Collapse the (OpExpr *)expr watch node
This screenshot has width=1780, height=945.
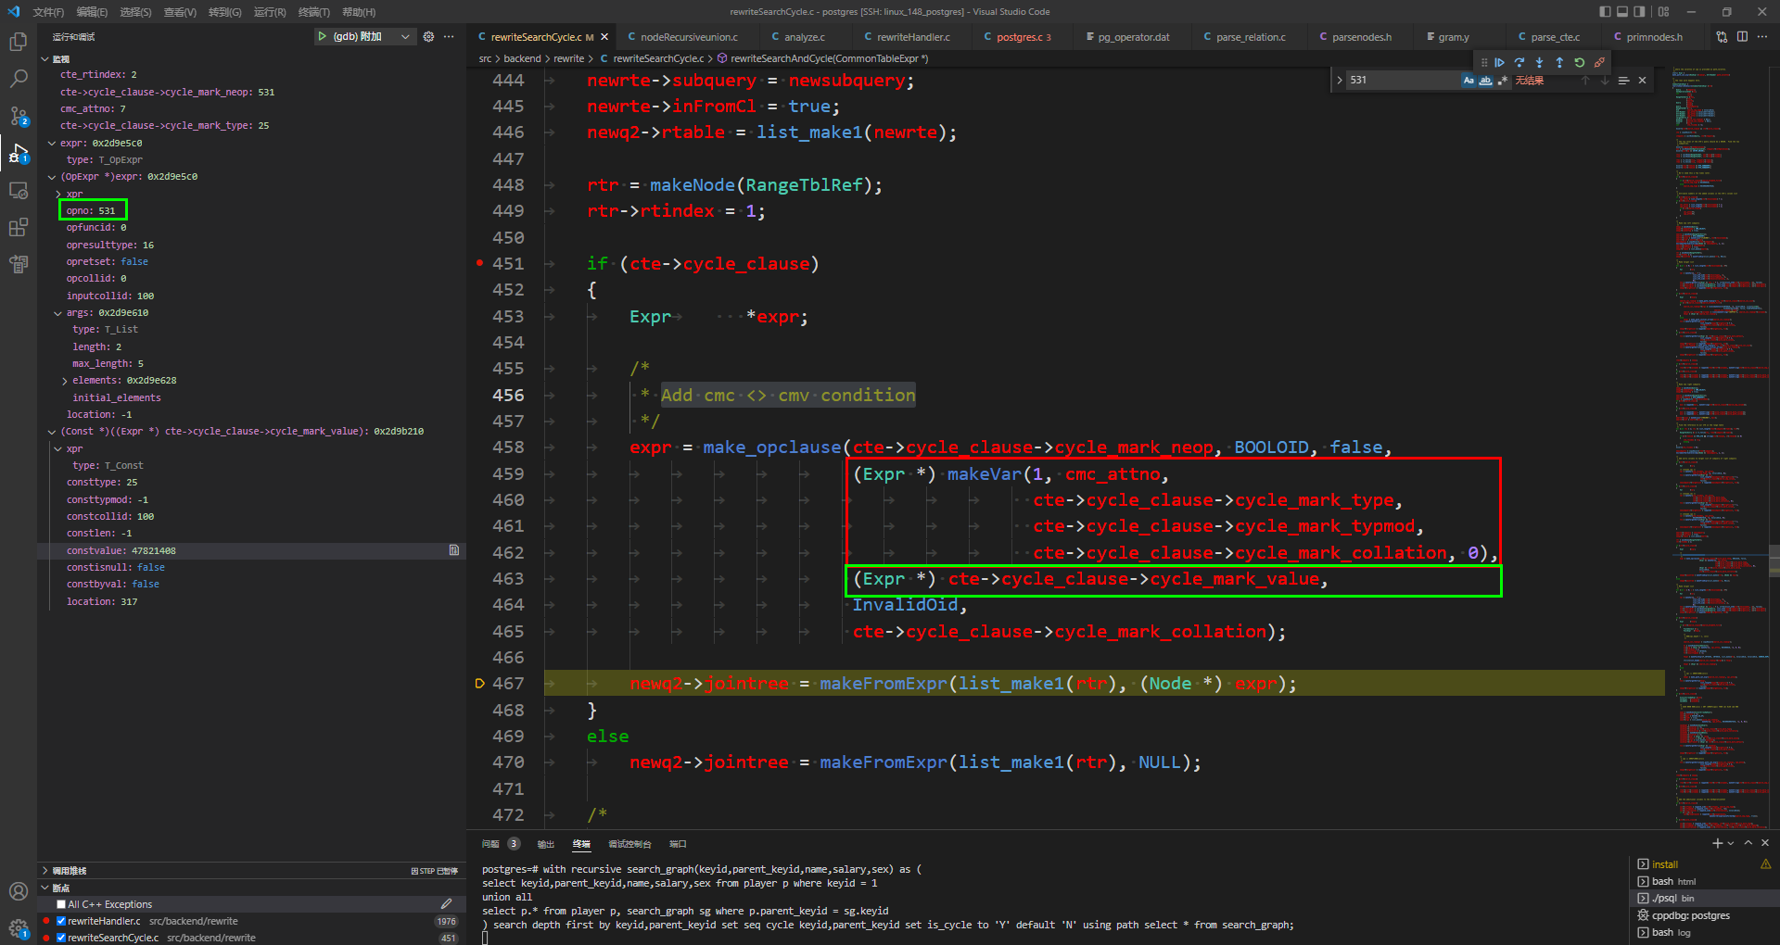[52, 177]
